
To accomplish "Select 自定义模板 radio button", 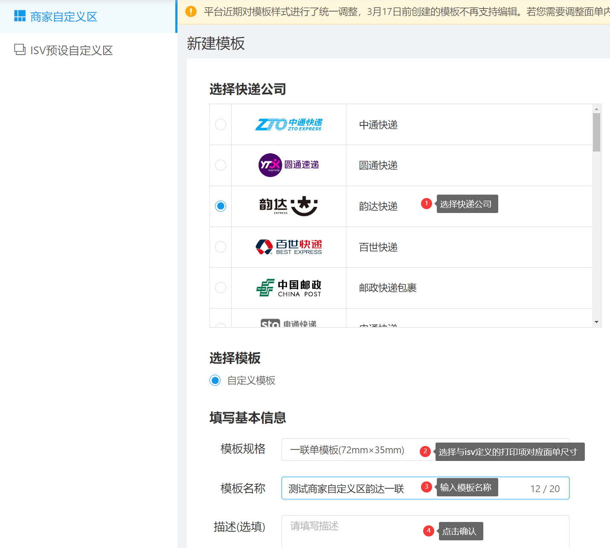I will coord(215,380).
